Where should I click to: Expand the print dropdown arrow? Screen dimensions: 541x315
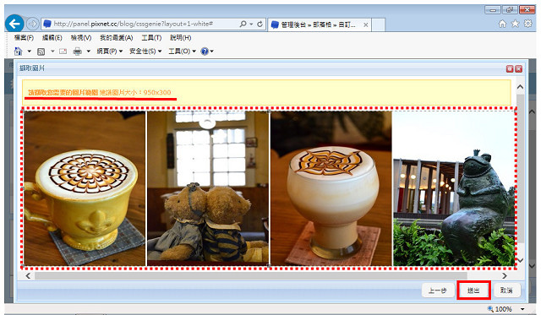pyautogui.click(x=89, y=52)
